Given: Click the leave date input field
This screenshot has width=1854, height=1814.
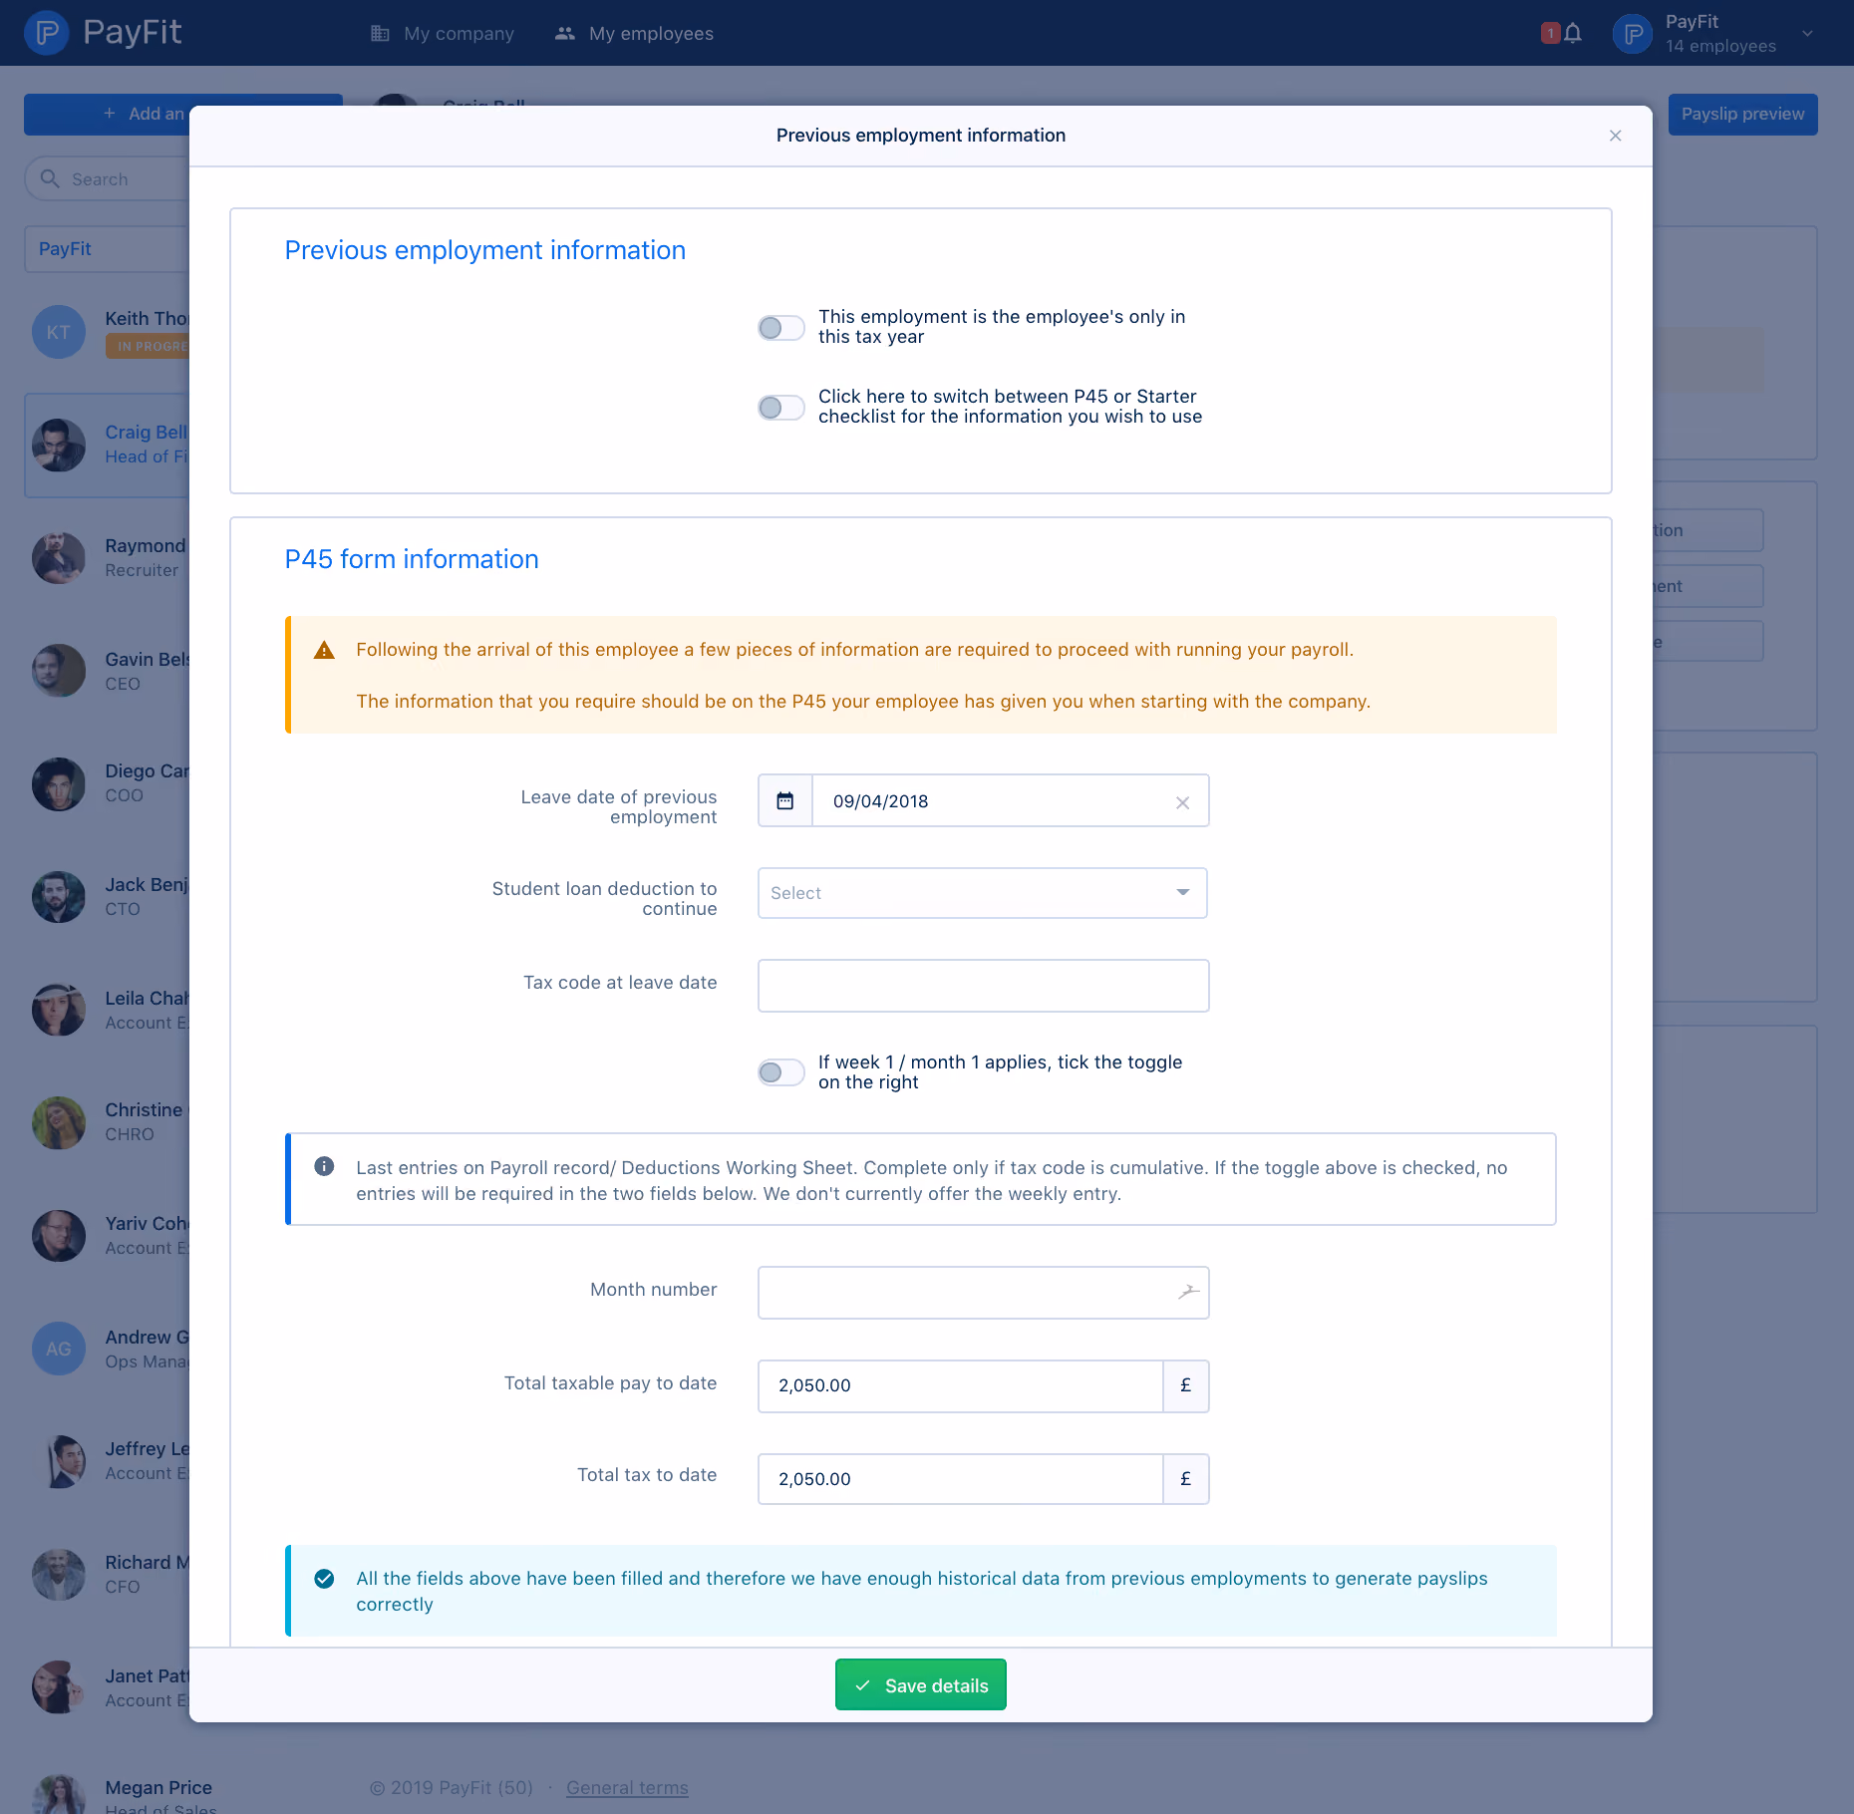Looking at the screenshot, I should pyautogui.click(x=1011, y=800).
